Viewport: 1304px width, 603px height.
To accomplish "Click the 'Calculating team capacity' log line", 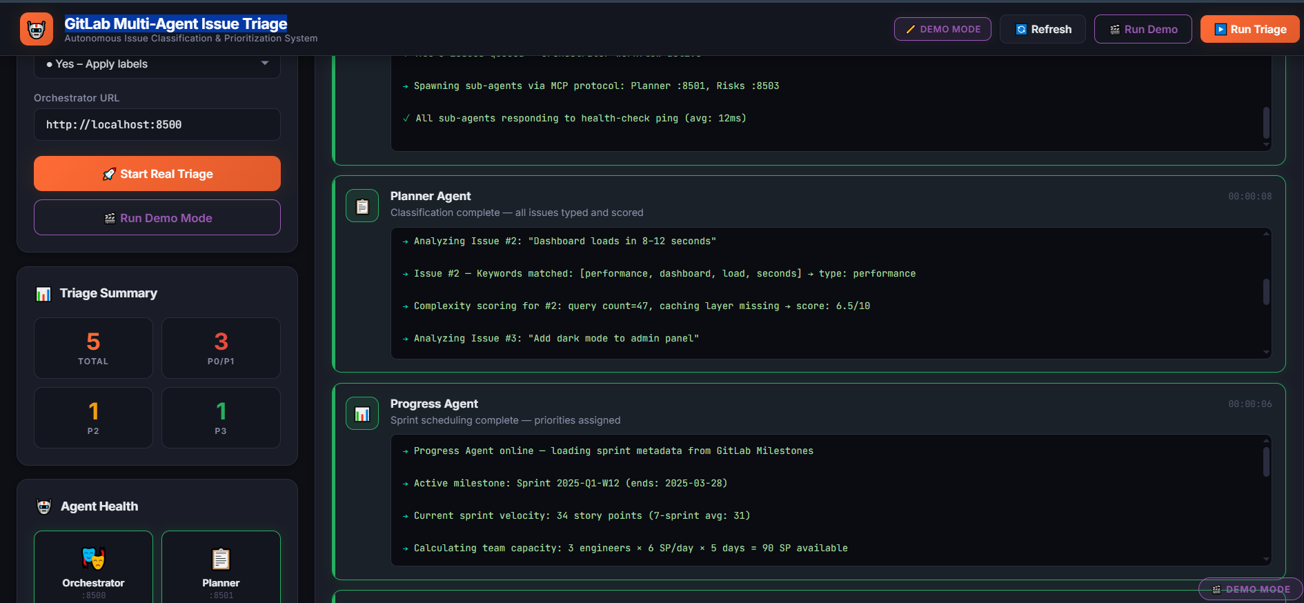I will (625, 548).
